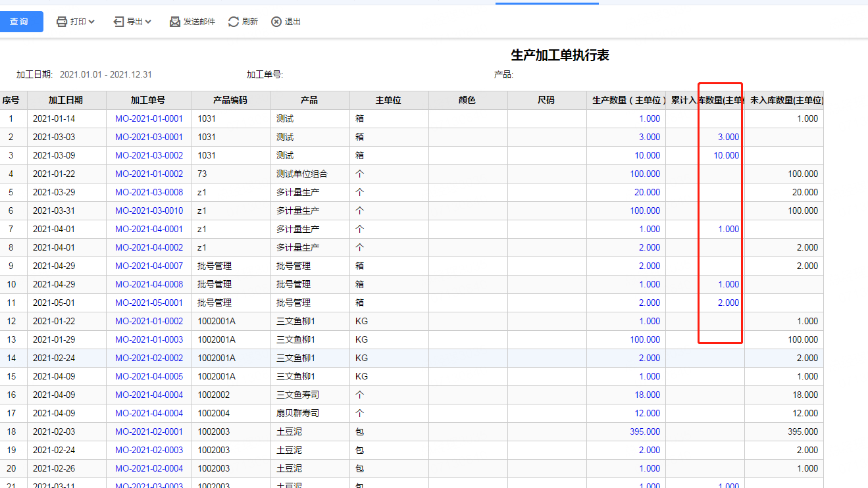The width and height of the screenshot is (868, 488).
Task: Open order MO-2021-04-0007 link
Action: 149,266
